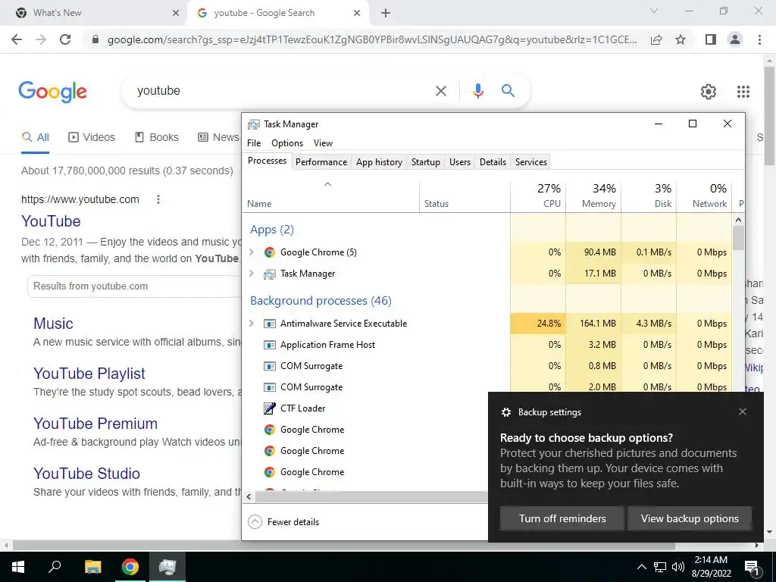The height and width of the screenshot is (582, 776).
Task: Open the YouTube search result link
Action: pos(51,221)
